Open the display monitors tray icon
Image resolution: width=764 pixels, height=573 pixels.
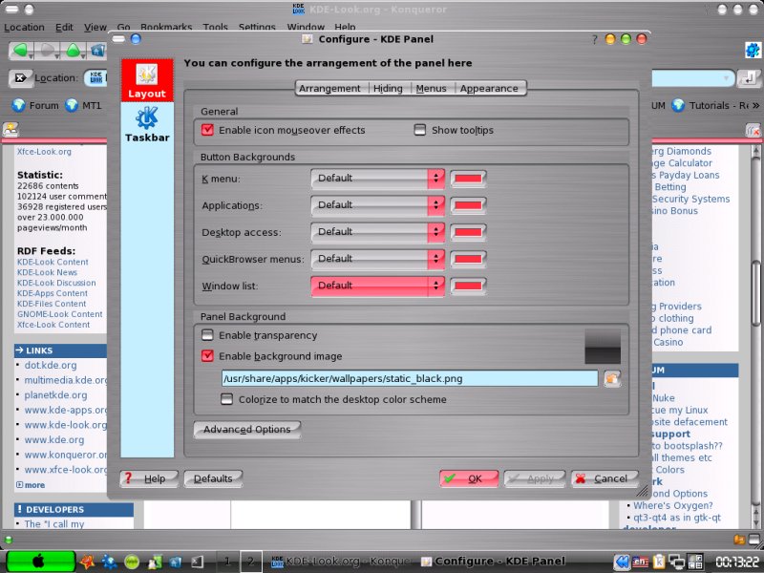pos(676,562)
